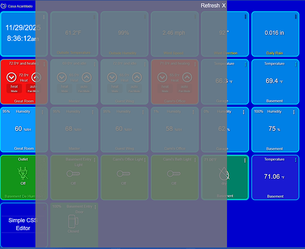Toggle Cami's Bath Light switch
305x249 pixels.
pos(174,174)
